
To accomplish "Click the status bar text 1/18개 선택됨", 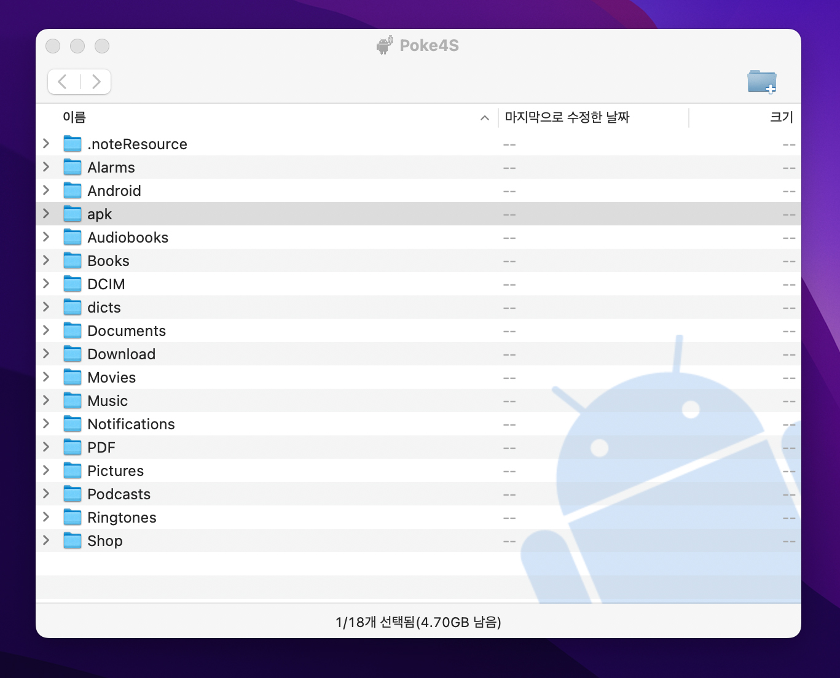I will [375, 622].
